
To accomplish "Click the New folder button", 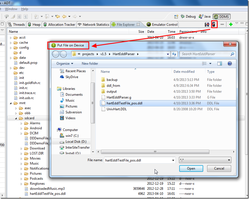I will pyautogui.click(x=90, y=64).
